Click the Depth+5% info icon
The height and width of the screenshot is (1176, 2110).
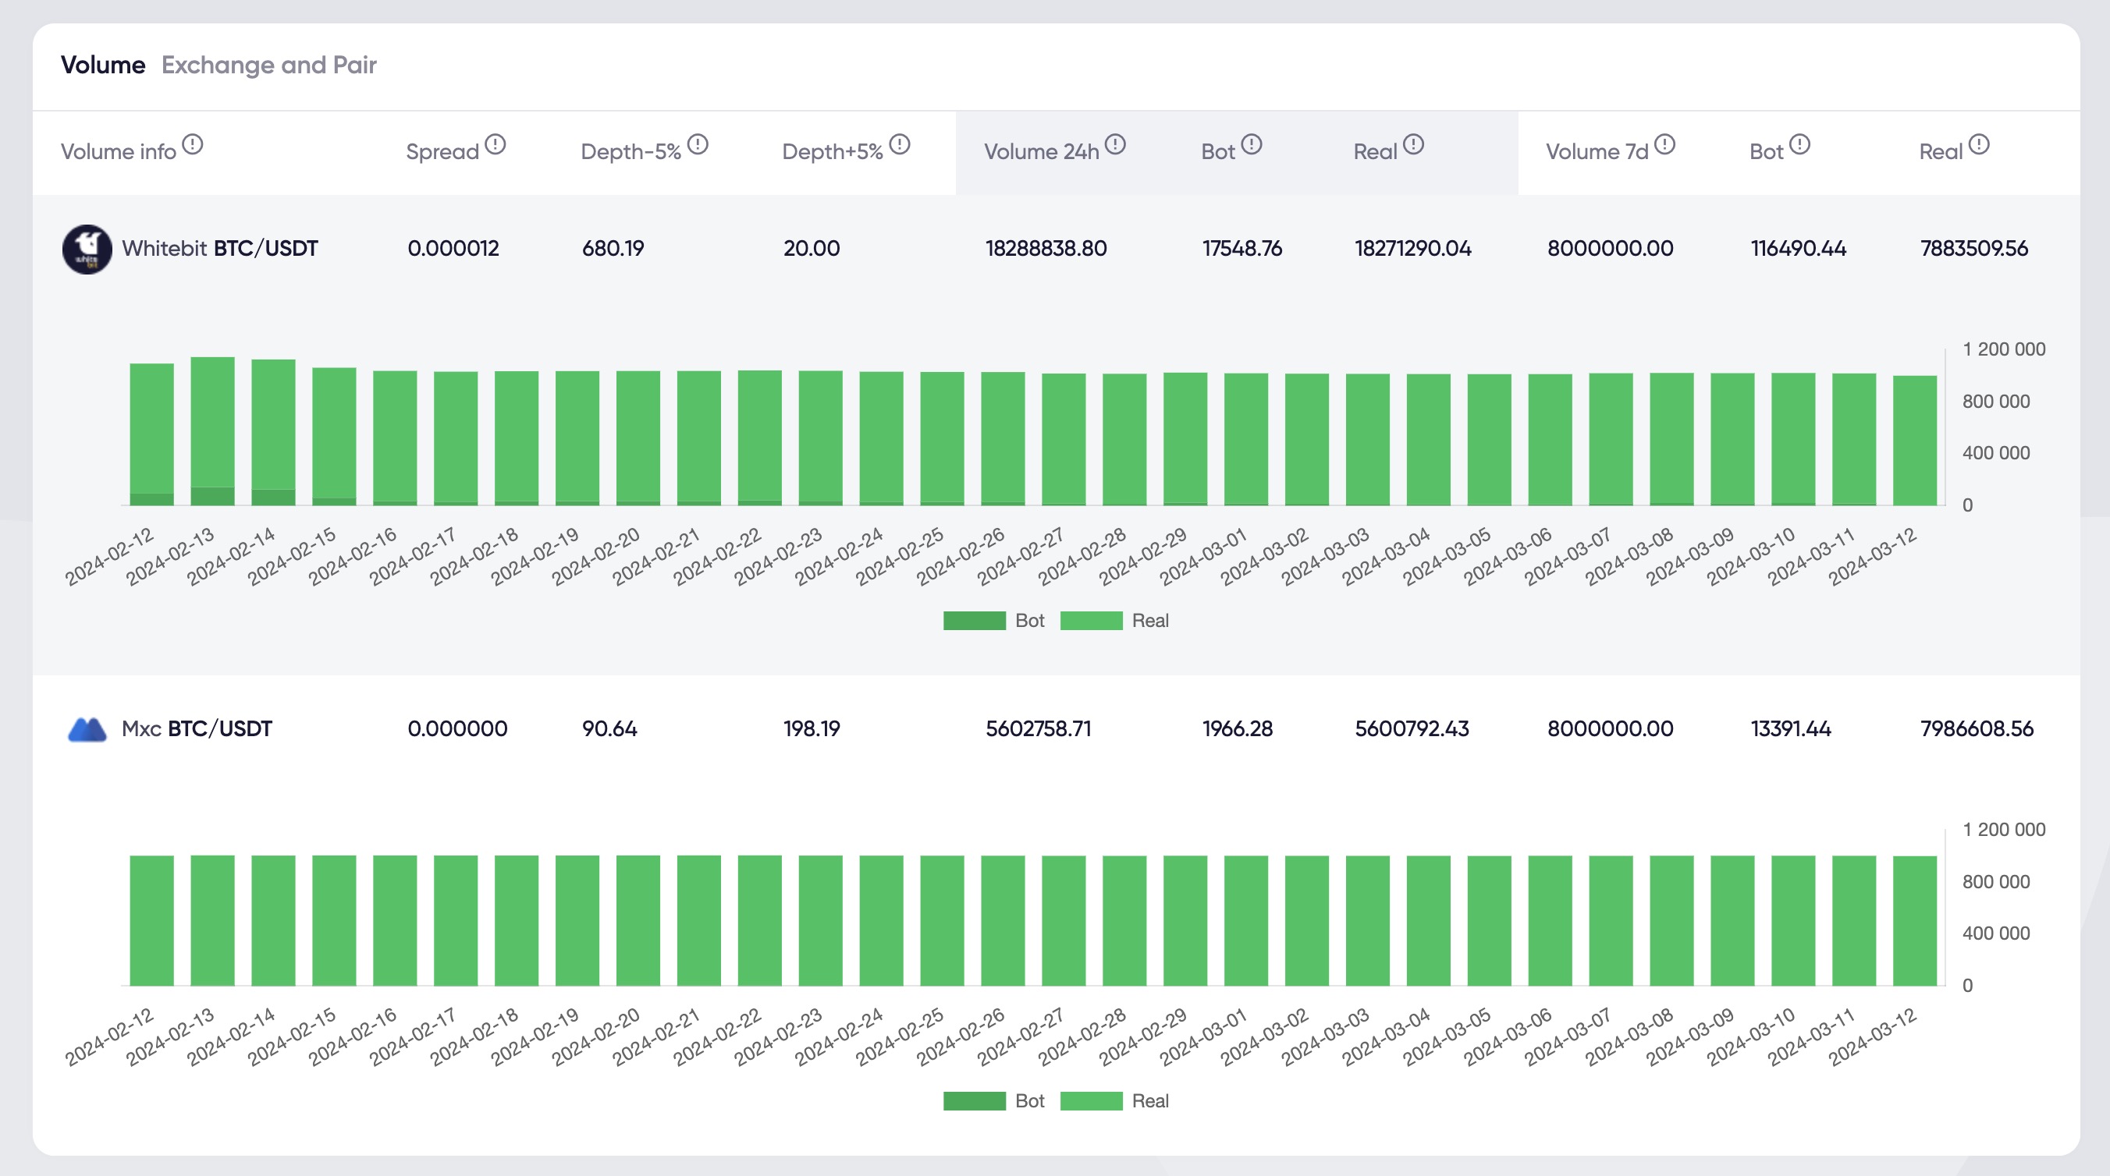[900, 145]
